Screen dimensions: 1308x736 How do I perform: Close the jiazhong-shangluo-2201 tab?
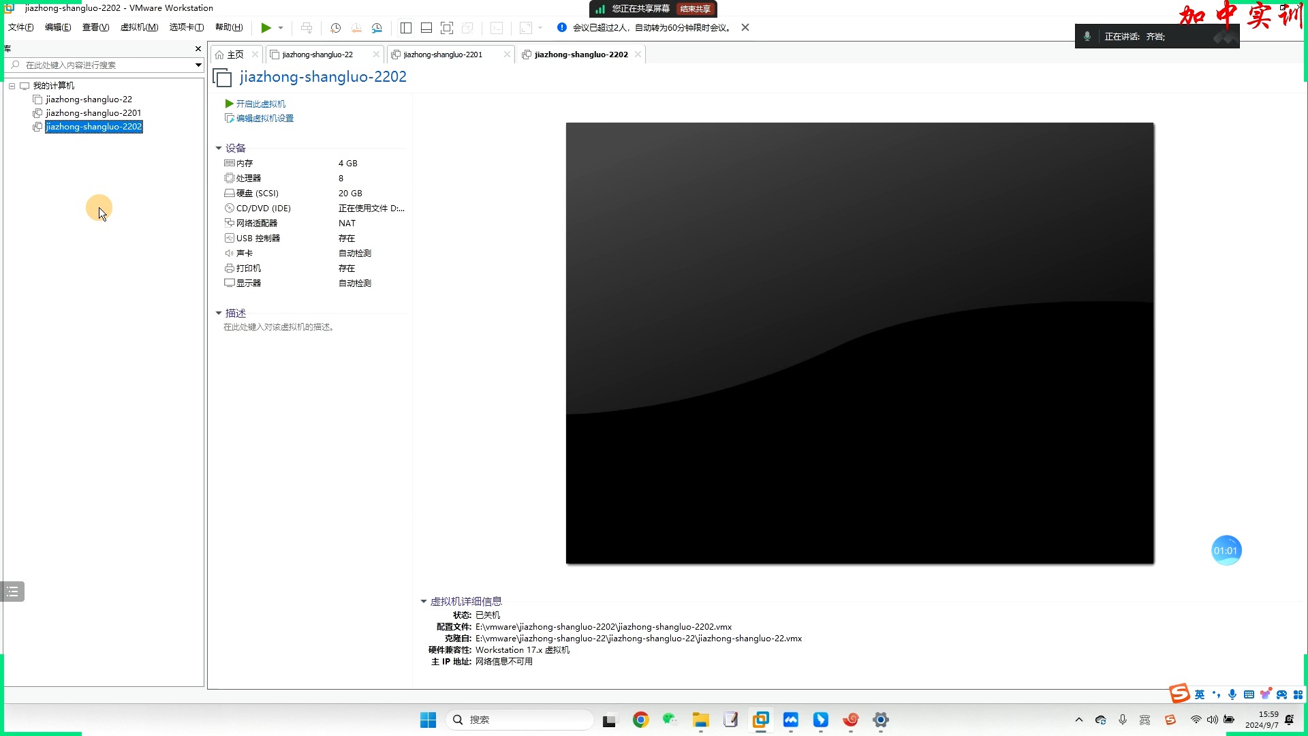click(507, 55)
